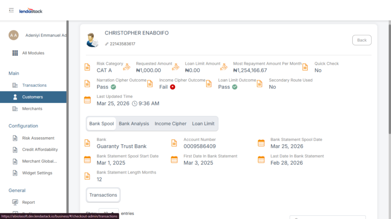Click the link icon beside 22143583617
This screenshot has height=219, width=391.
click(107, 44)
